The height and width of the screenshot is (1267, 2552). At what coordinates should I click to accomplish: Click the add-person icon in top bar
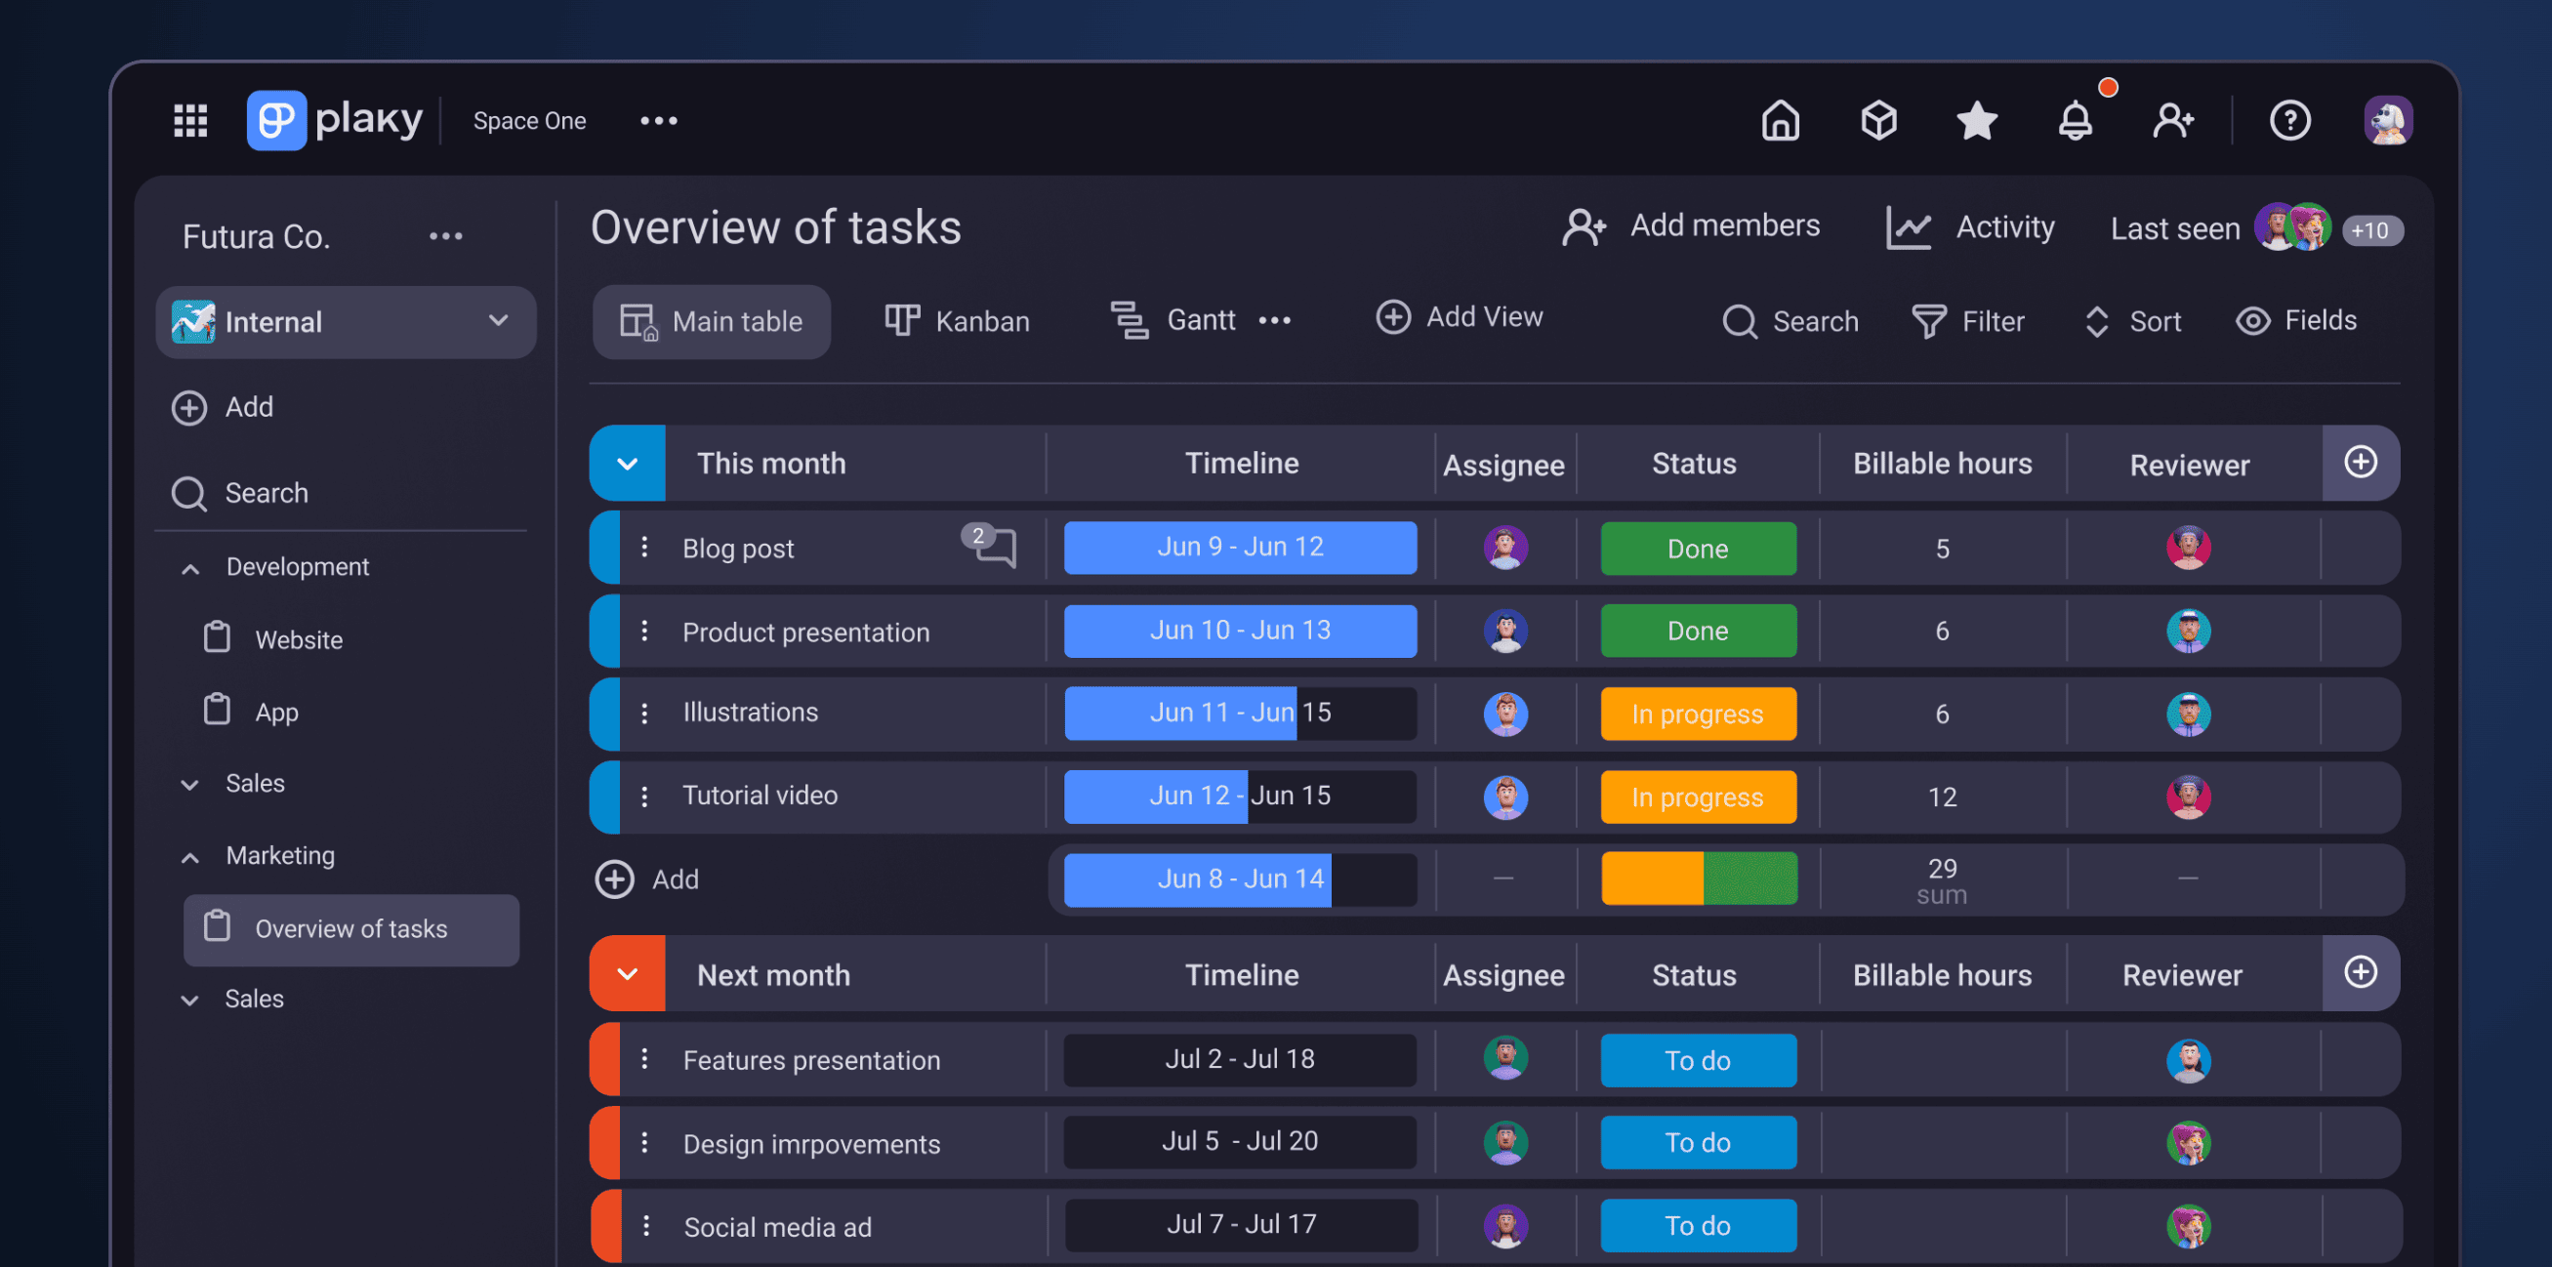point(2173,120)
